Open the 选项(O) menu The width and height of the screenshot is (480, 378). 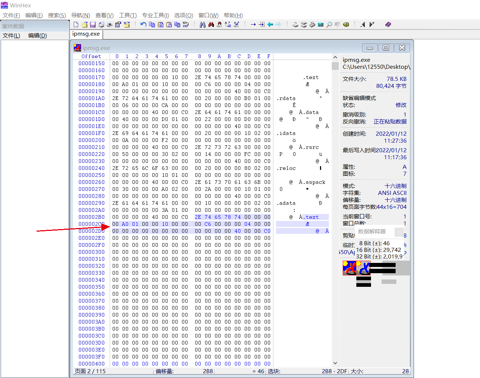pyautogui.click(x=183, y=15)
